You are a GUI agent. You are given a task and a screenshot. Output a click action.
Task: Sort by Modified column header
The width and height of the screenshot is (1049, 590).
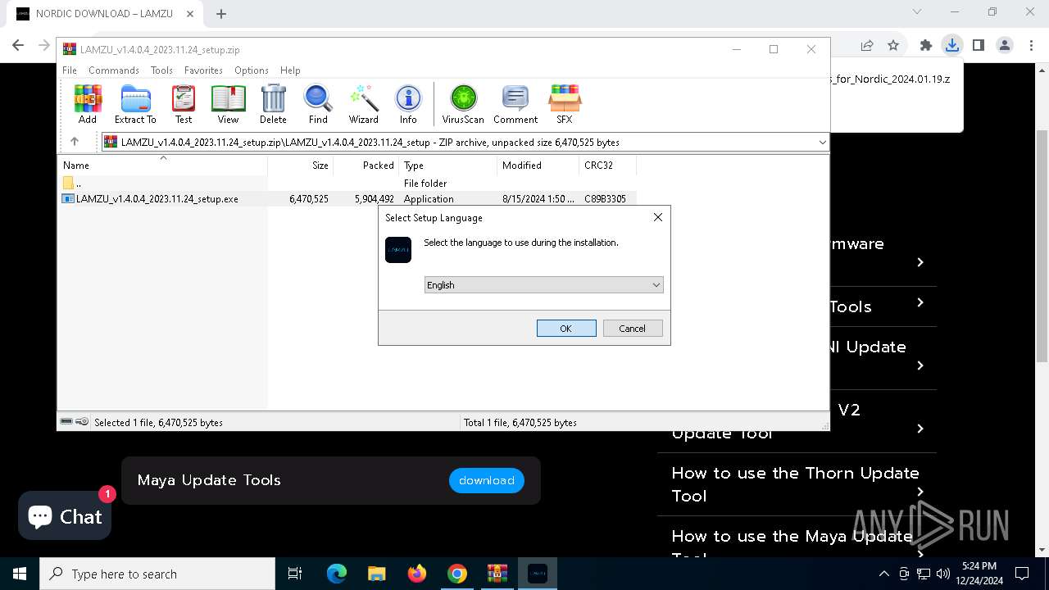click(538, 166)
